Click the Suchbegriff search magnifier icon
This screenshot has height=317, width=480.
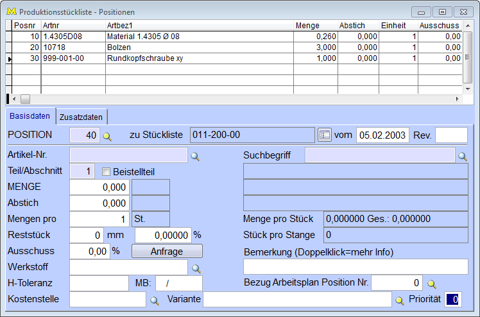point(462,155)
